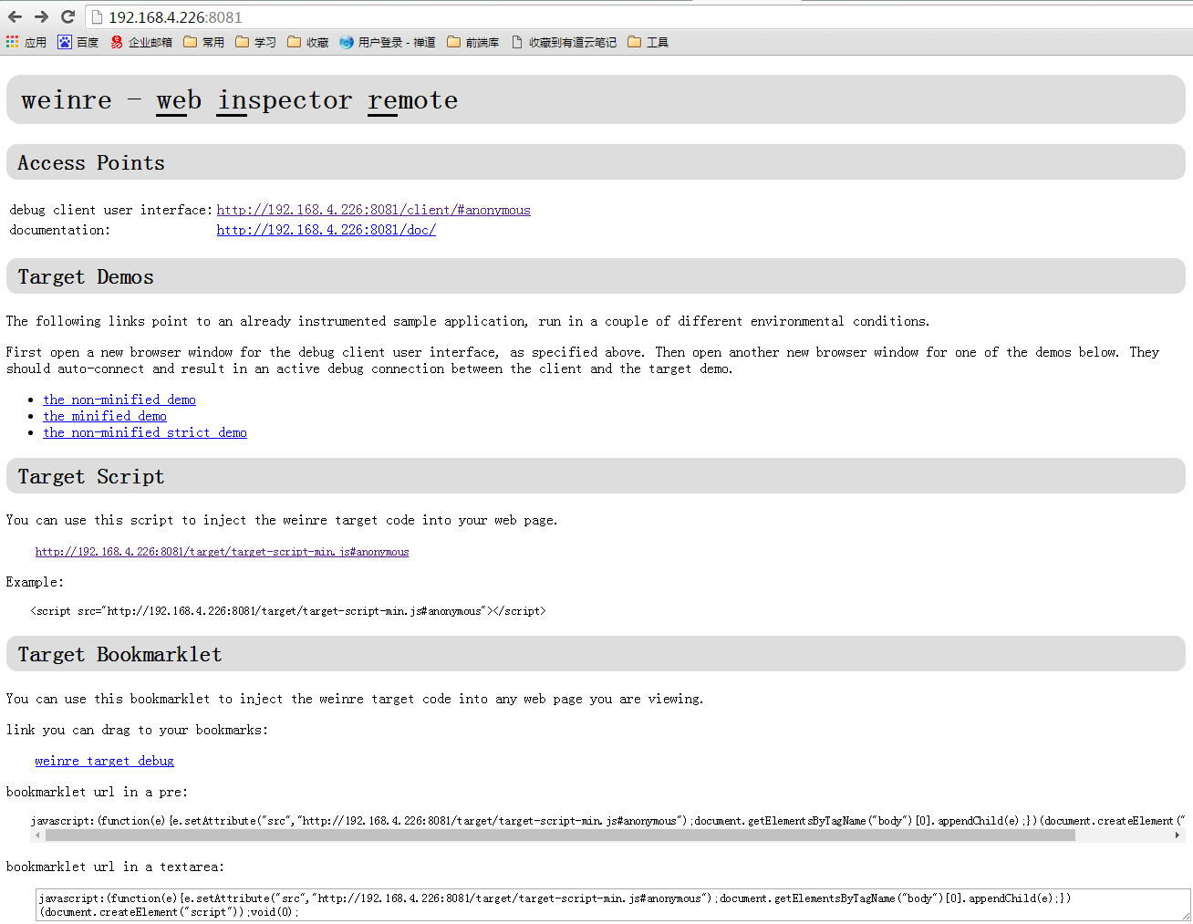Open the minified demo link
Screen dimensions: 1193x924
pyautogui.click(x=105, y=416)
